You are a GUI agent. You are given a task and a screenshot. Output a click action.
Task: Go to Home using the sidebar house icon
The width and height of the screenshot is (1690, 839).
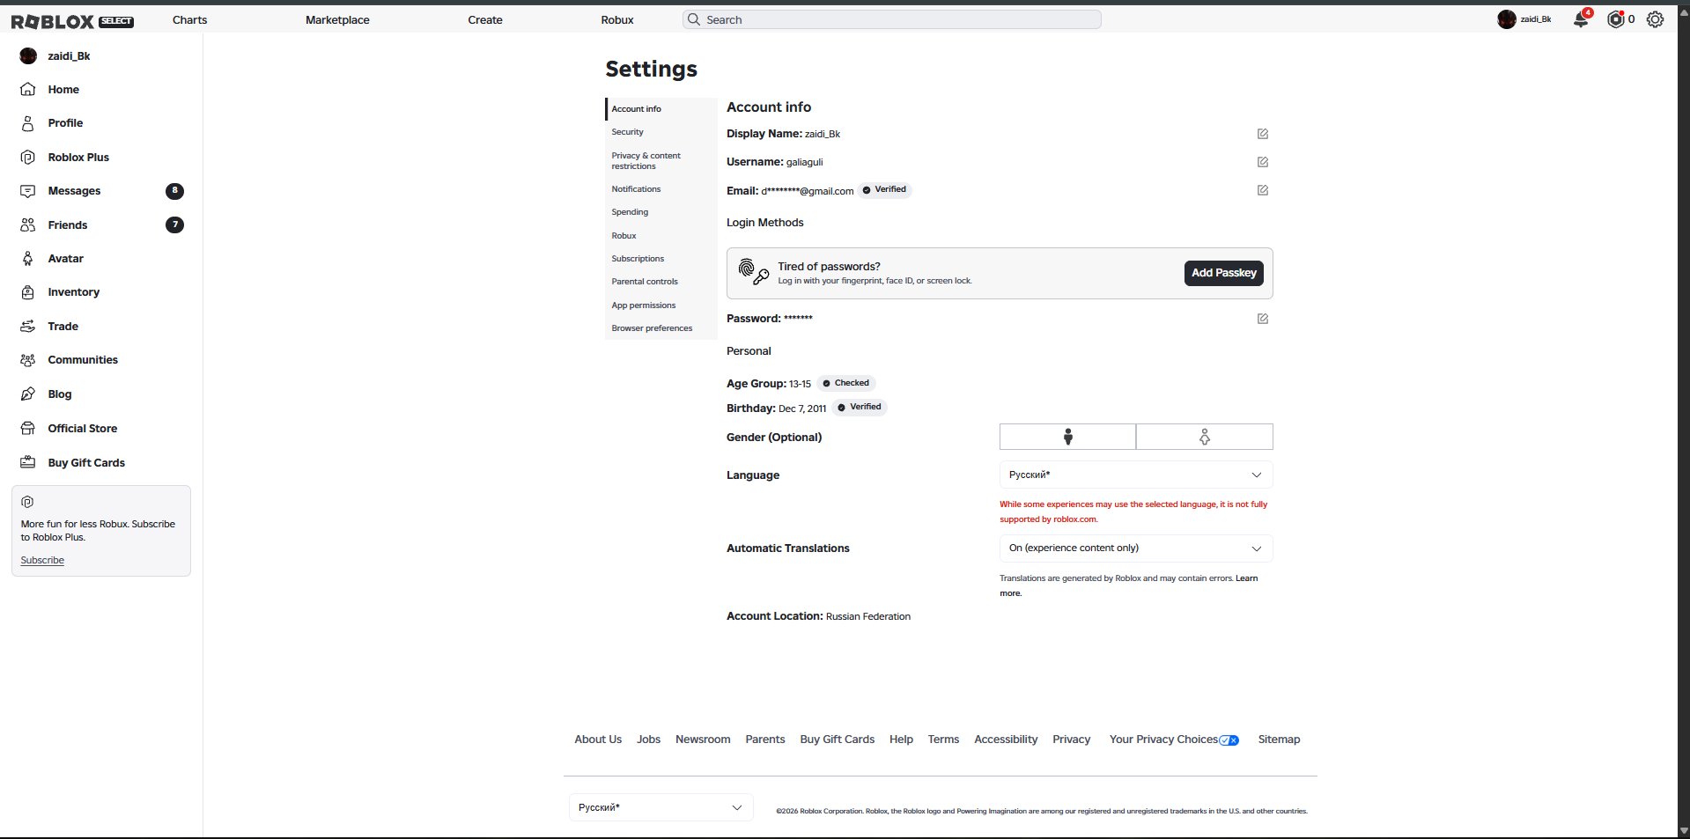click(28, 89)
